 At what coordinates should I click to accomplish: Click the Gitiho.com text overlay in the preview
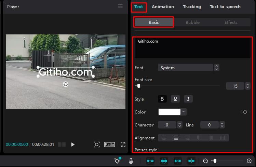click(66, 72)
